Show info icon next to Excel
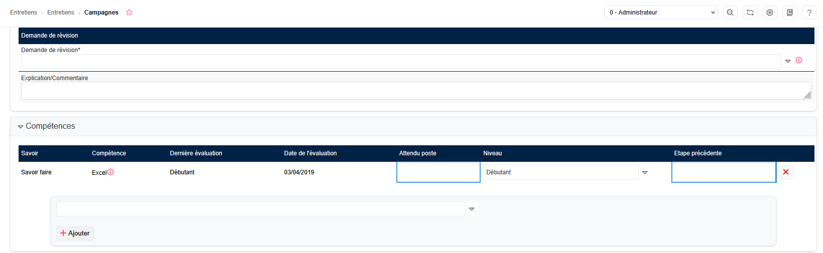 point(110,172)
